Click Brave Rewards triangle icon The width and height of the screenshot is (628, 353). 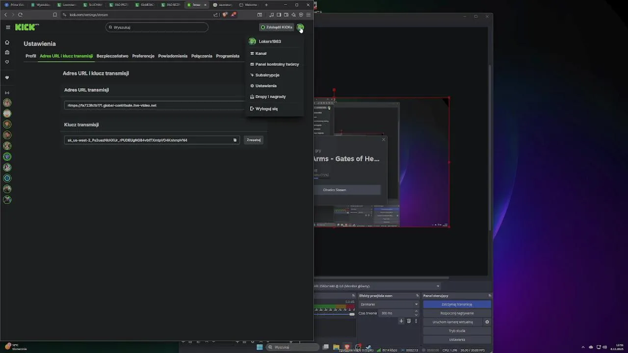(234, 15)
